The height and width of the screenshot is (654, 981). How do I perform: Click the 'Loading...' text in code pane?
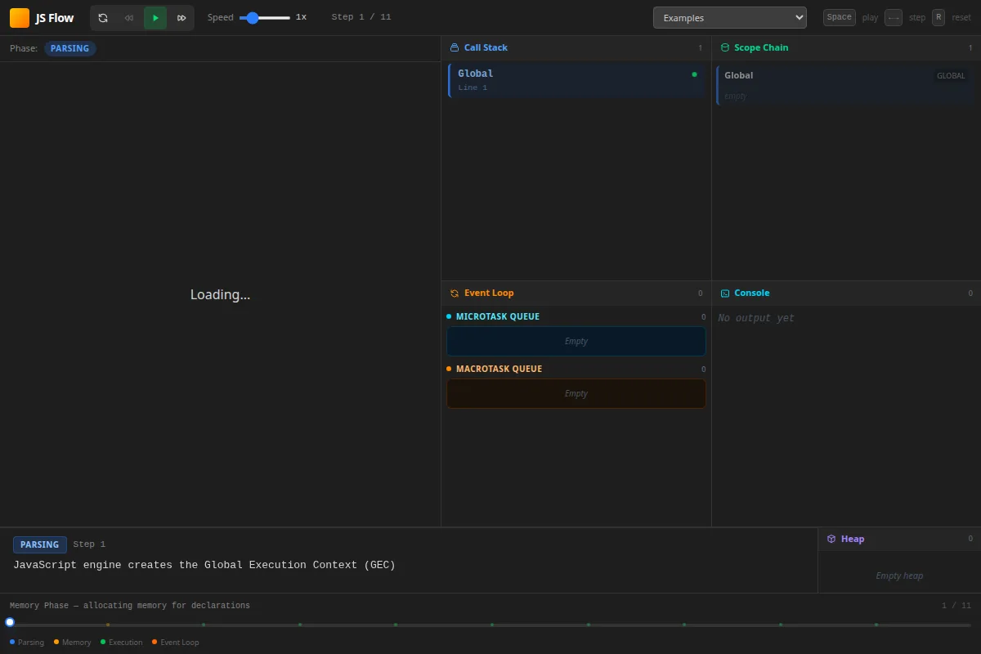pos(220,294)
